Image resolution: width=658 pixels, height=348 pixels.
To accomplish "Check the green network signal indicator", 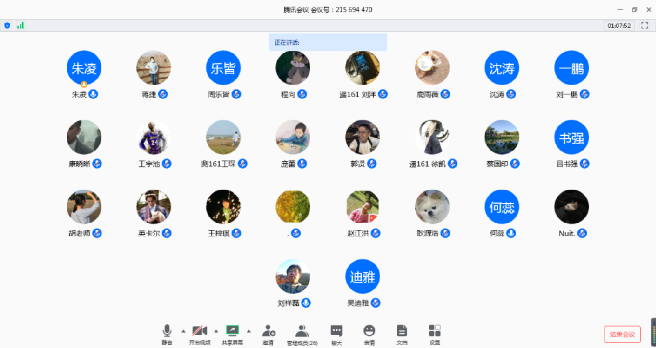I will click(20, 26).
